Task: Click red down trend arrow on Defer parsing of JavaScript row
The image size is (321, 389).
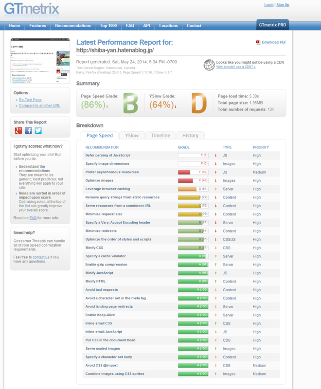Action: tap(215, 155)
